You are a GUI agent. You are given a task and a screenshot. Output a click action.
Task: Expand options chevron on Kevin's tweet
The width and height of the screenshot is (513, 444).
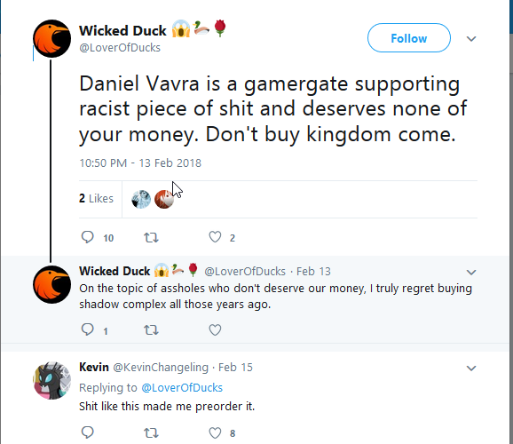471,368
